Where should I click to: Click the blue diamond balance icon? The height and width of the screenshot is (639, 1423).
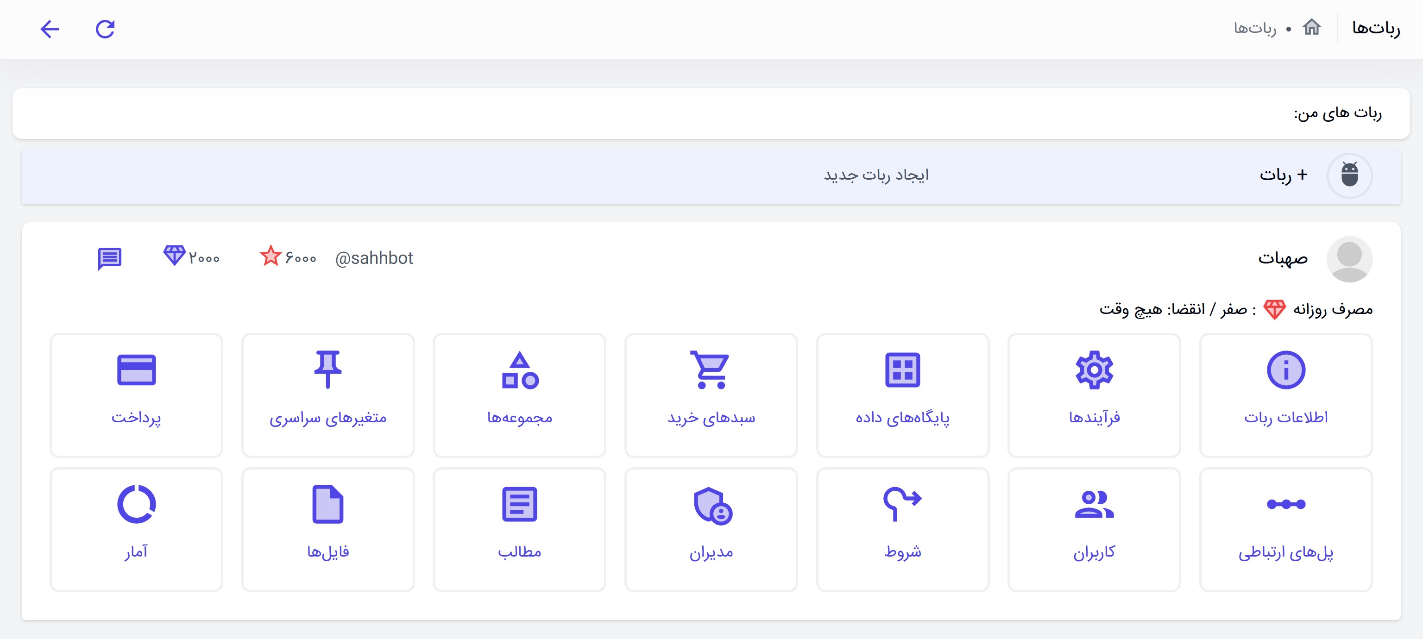174,256
